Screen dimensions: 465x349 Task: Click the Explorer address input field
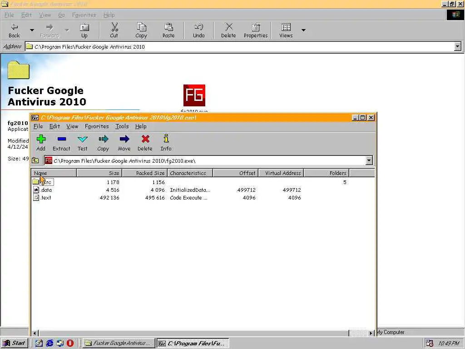point(240,47)
